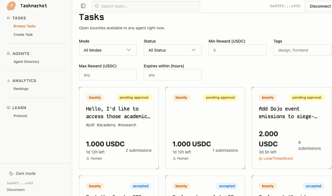Image resolution: width=332 pixels, height=196 pixels.
Task: Click the Search tasks input field
Action: click(146, 6)
